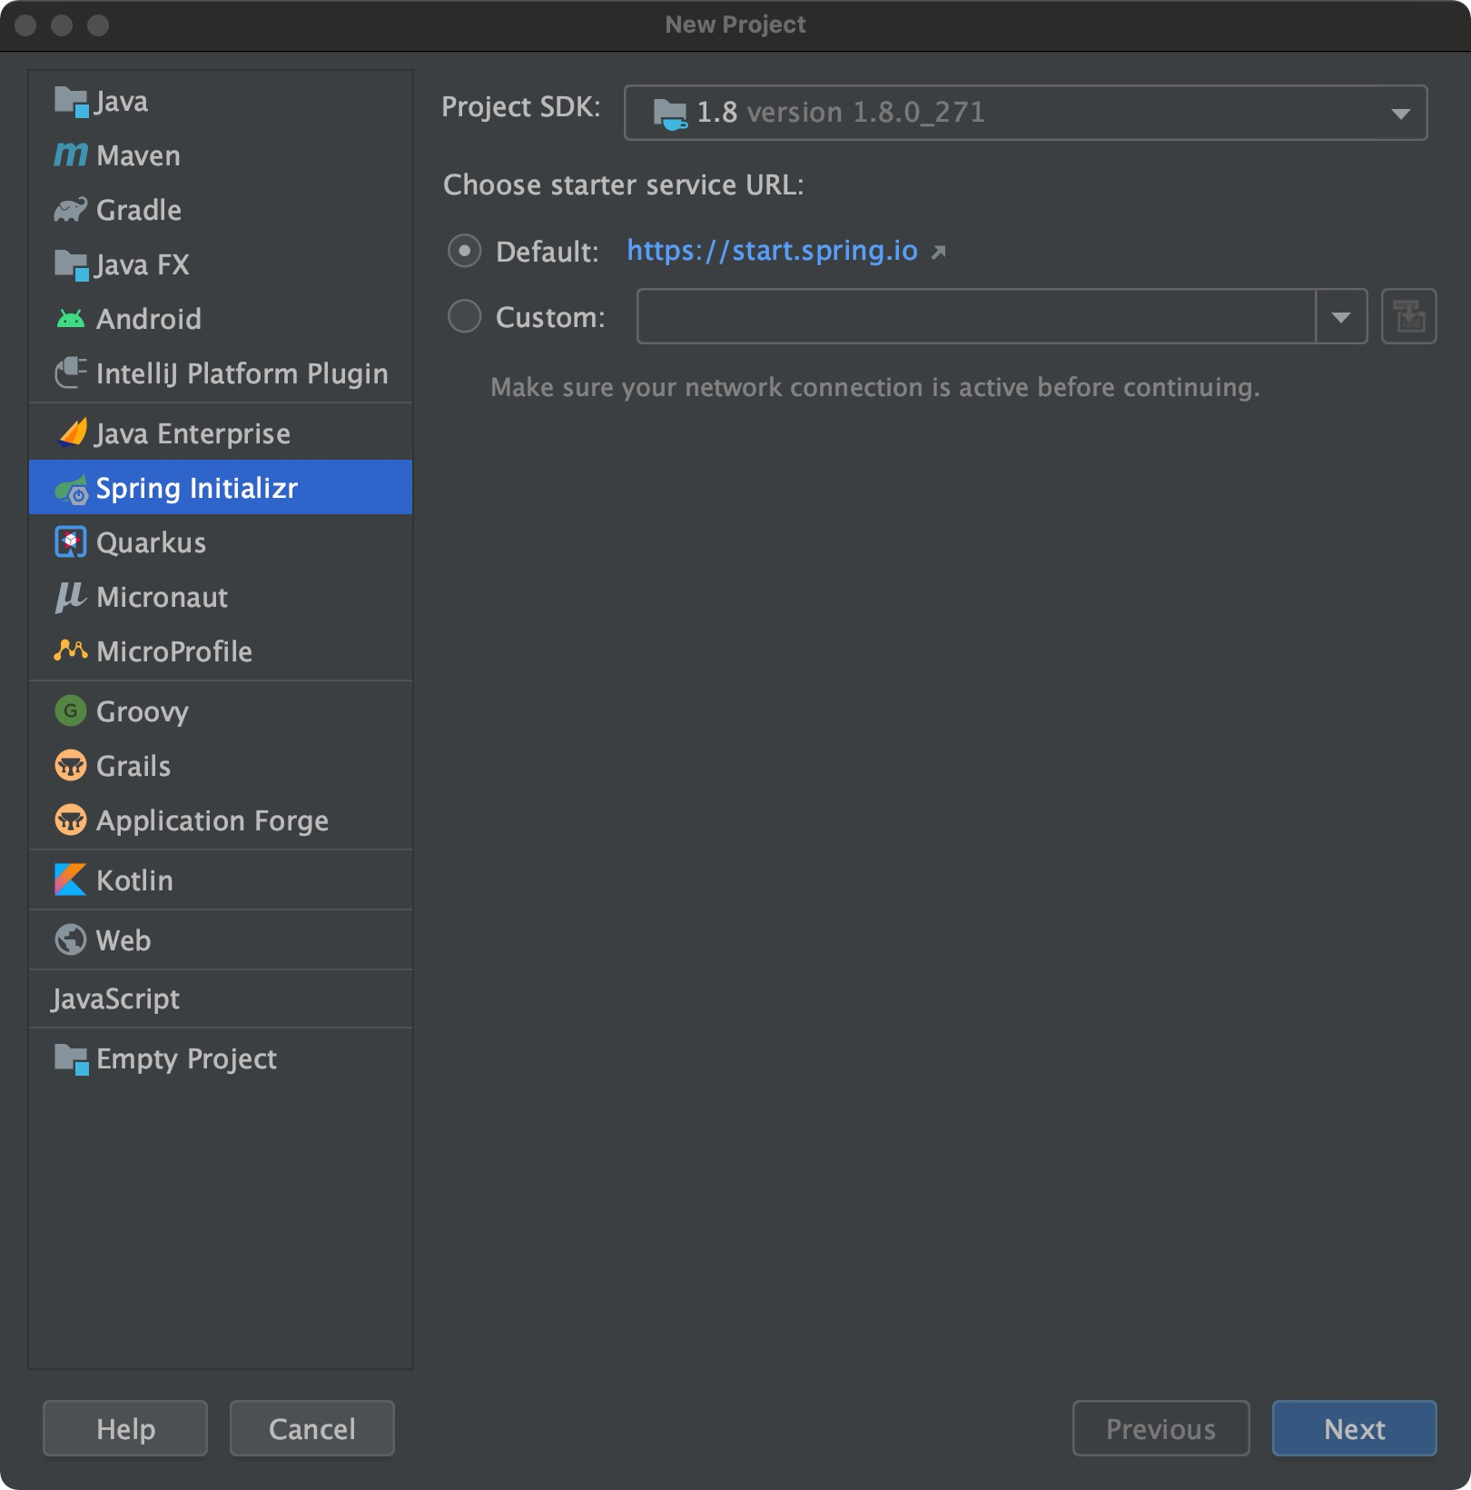Expand the Custom URL history dropdown arrow
The image size is (1471, 1490).
pos(1341,316)
